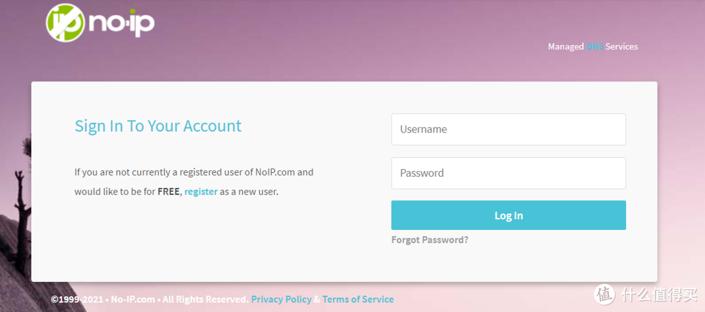Screen dimensions: 705x312
Task: Click the green No-IP circular logo icon
Action: [x=65, y=23]
